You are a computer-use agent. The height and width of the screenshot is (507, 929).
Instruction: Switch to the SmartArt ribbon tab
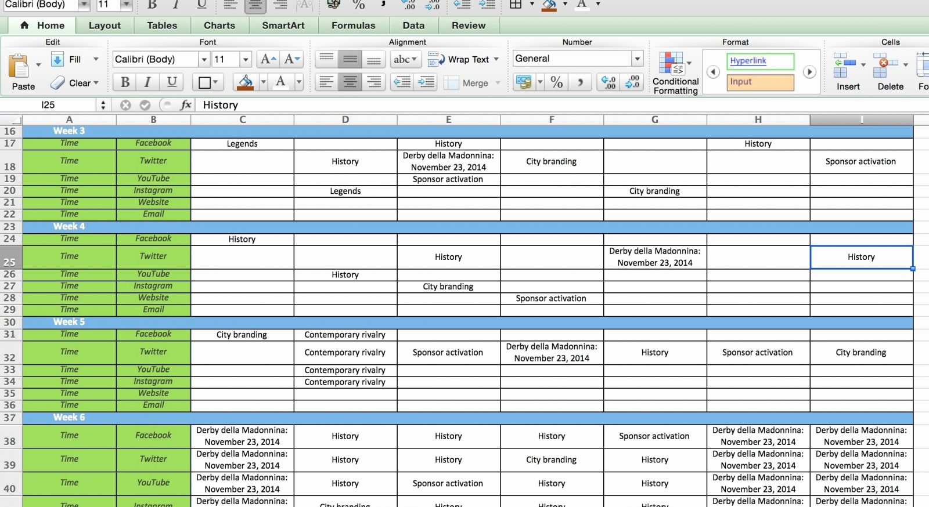pyautogui.click(x=283, y=26)
